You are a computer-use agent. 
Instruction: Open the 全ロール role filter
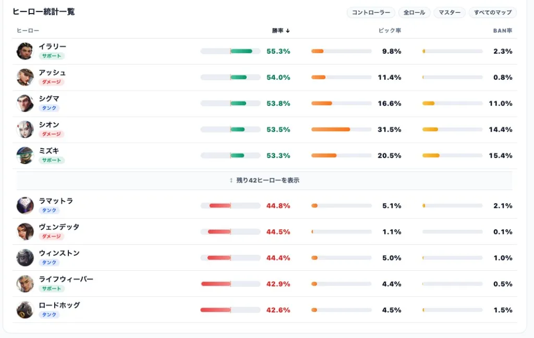(414, 12)
